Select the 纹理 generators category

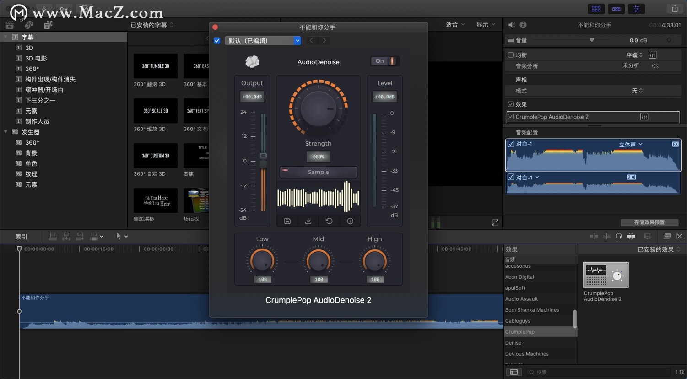(x=31, y=174)
